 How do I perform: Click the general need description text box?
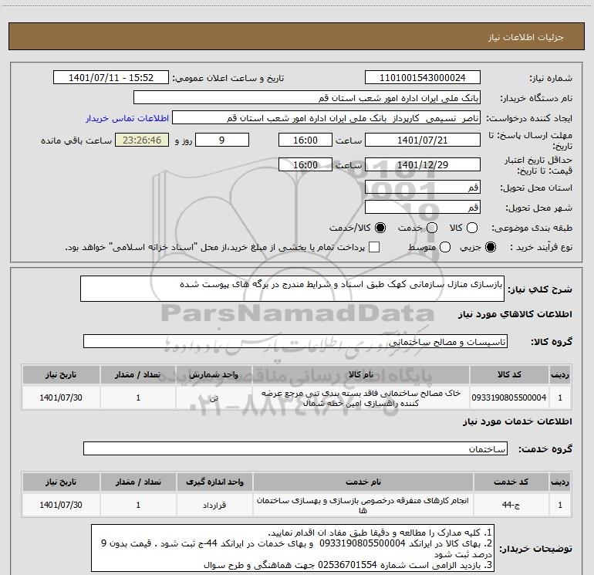pyautogui.click(x=292, y=289)
